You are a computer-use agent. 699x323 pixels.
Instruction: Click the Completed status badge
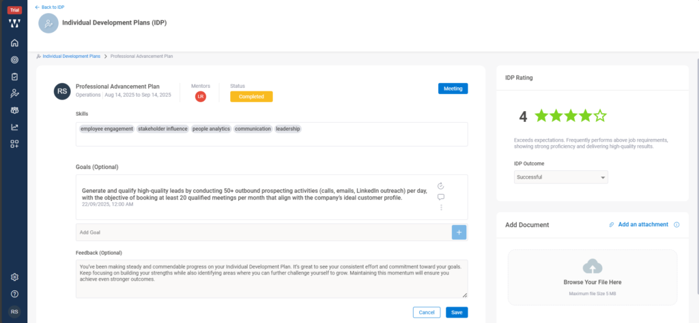[x=251, y=97]
